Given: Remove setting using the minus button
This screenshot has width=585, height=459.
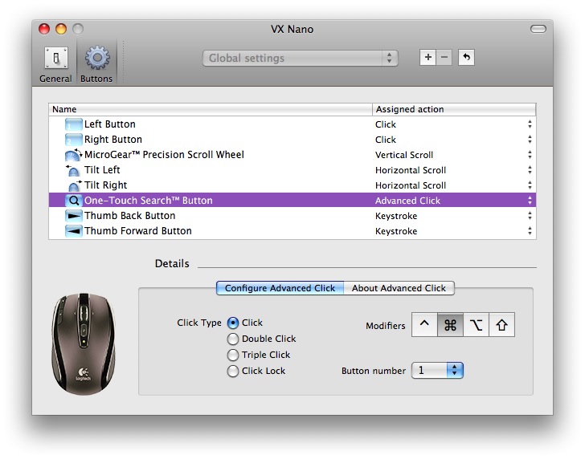Looking at the screenshot, I should [444, 58].
